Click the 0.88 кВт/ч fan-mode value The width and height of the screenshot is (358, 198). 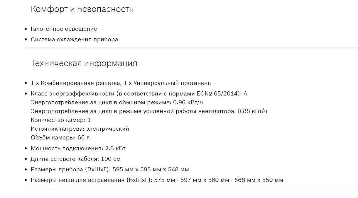(x=252, y=111)
